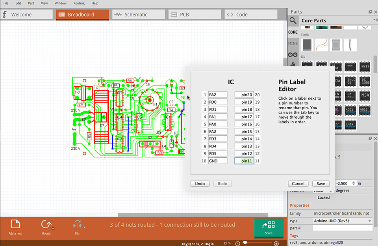This screenshot has width=378, height=246.
Task: Select the DS1302 IC part
Action: 365,81
